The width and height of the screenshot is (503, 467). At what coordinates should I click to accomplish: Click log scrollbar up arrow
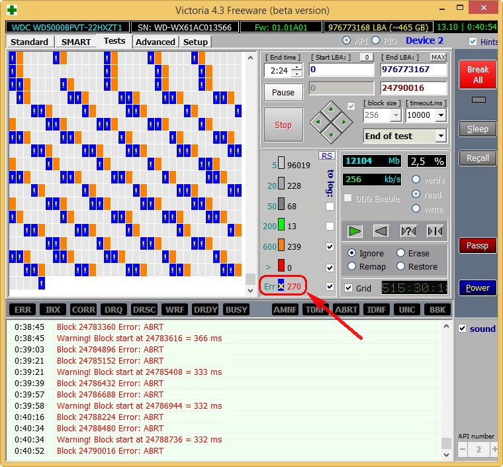(446, 327)
